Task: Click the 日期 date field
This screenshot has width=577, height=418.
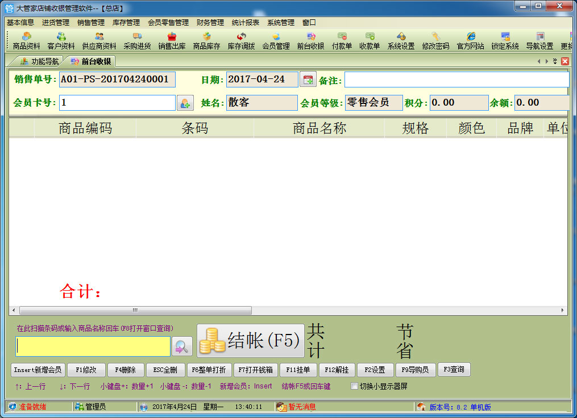Action: click(x=262, y=80)
